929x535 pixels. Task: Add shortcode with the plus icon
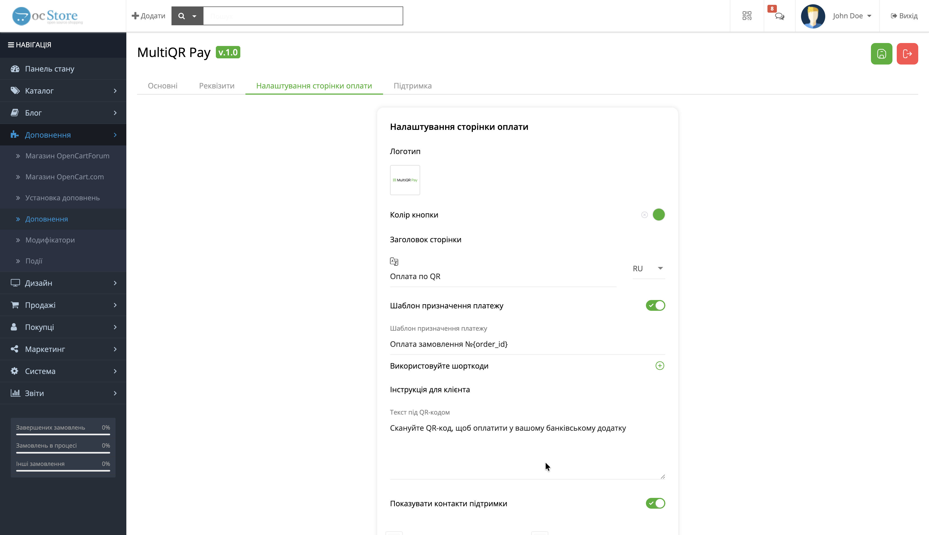660,366
